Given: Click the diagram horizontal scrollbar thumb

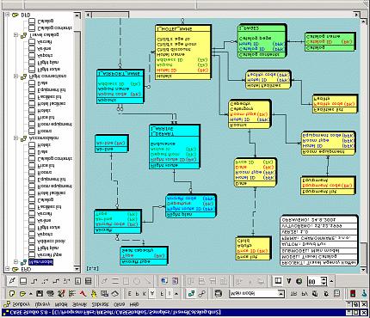Looking at the screenshot, I should [110, 15].
